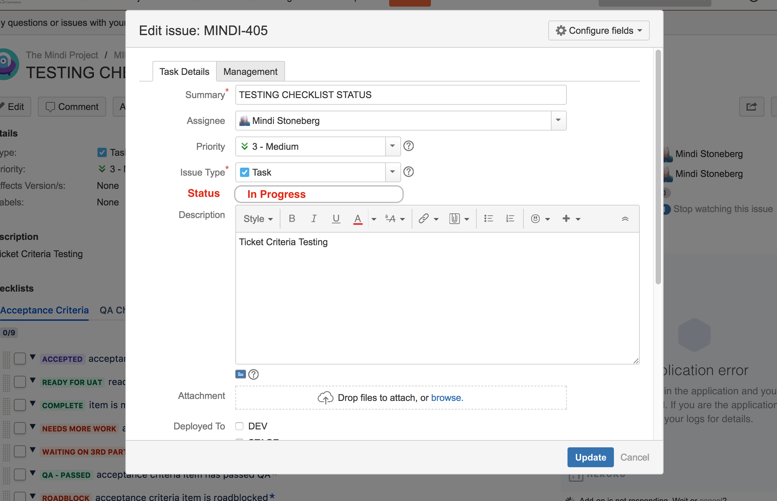Insert a bullet list
777x501 pixels.
pyautogui.click(x=488, y=219)
